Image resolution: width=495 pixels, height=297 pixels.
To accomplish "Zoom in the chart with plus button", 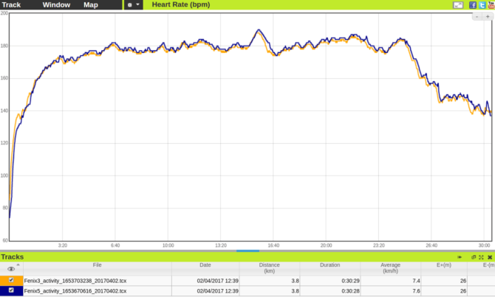I will (x=488, y=17).
